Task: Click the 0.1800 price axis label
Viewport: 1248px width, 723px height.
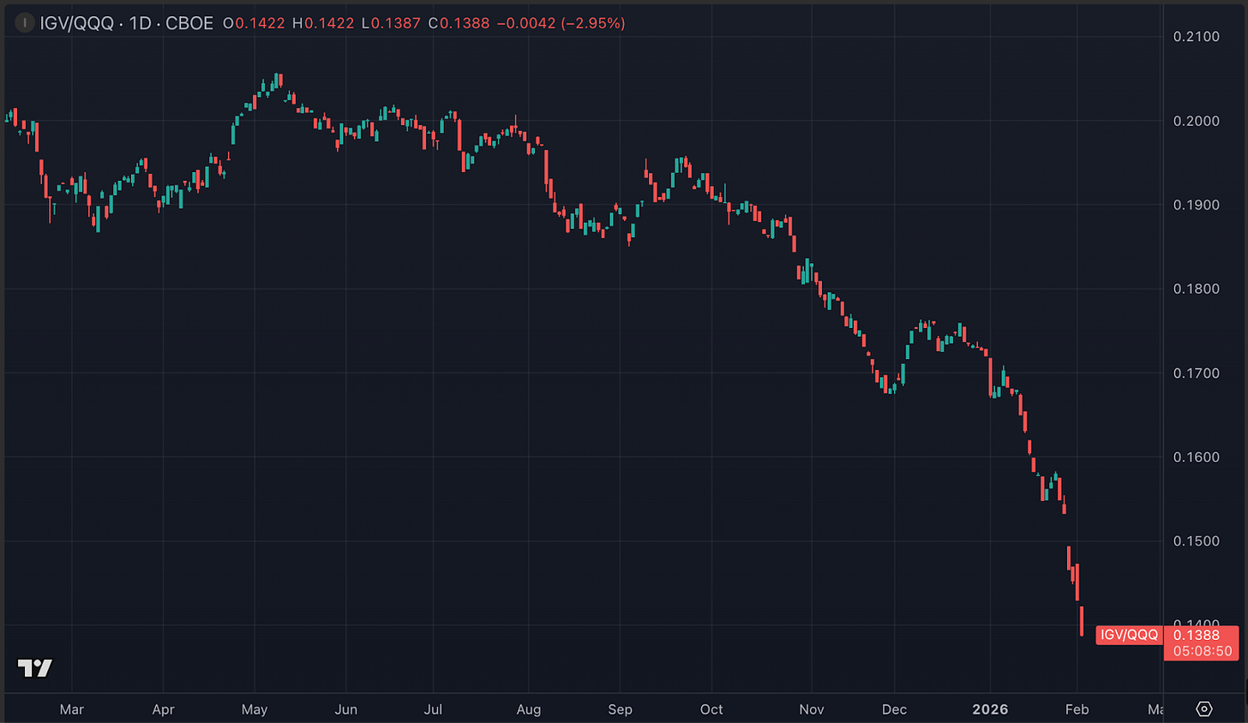Action: tap(1197, 289)
